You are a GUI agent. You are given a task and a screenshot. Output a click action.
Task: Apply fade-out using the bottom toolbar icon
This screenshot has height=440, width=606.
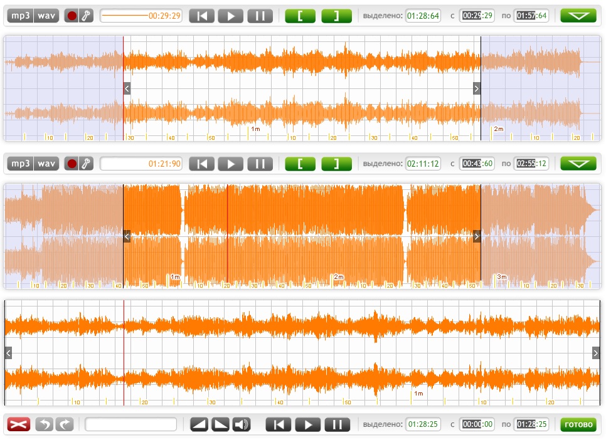[x=220, y=425]
